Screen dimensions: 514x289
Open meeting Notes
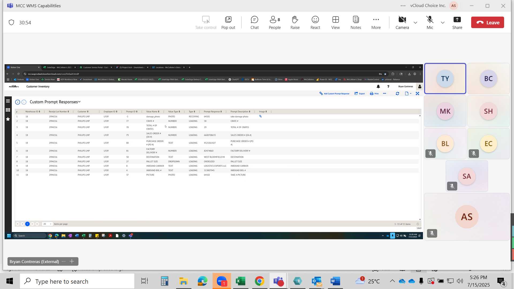pos(356,22)
